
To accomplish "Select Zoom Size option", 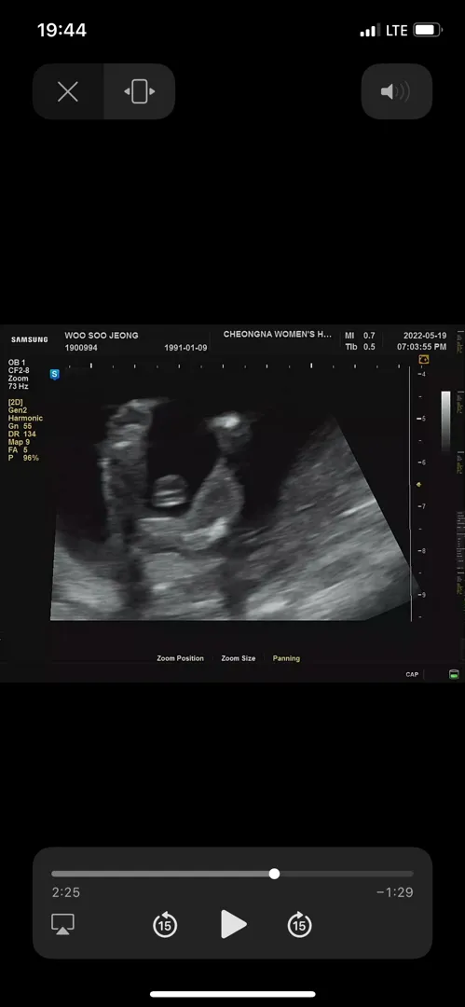I will (239, 658).
